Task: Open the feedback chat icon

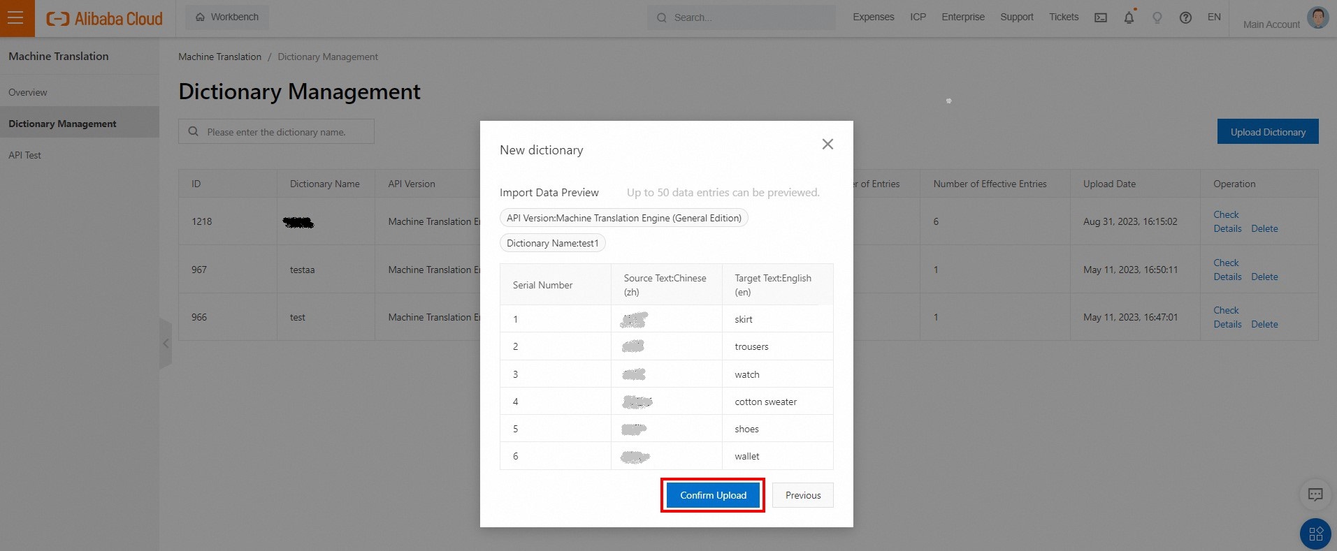Action: point(1315,494)
